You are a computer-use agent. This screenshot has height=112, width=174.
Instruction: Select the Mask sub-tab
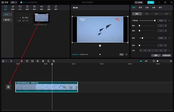[x=157, y=14]
